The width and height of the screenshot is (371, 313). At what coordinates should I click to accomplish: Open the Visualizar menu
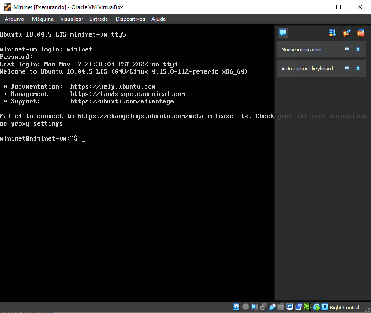click(x=71, y=19)
